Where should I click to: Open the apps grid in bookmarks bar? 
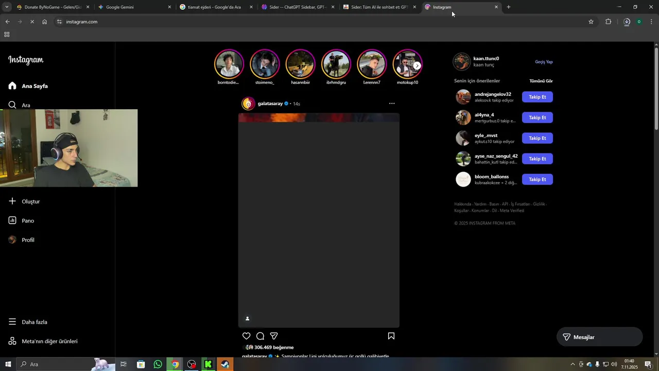tap(7, 35)
